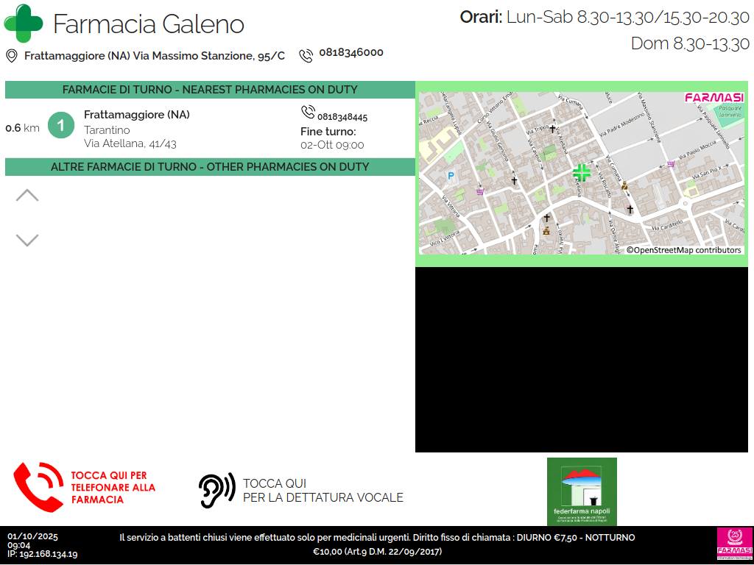Click the phone icon next to 0818346000
This screenshot has width=754, height=565.
pos(306,55)
